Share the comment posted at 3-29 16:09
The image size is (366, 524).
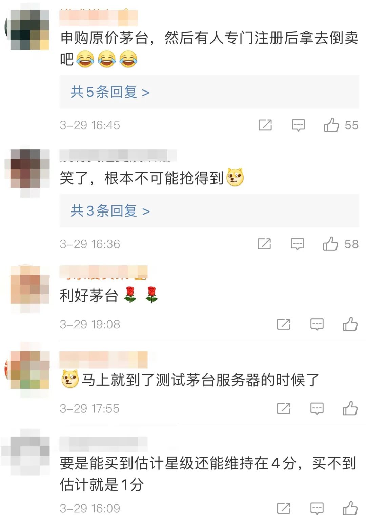pyautogui.click(x=284, y=508)
